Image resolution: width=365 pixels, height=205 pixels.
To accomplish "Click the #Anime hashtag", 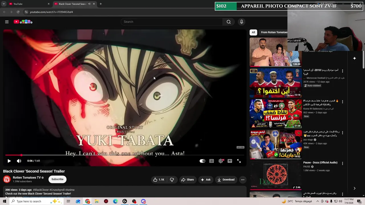I will coord(70,190).
